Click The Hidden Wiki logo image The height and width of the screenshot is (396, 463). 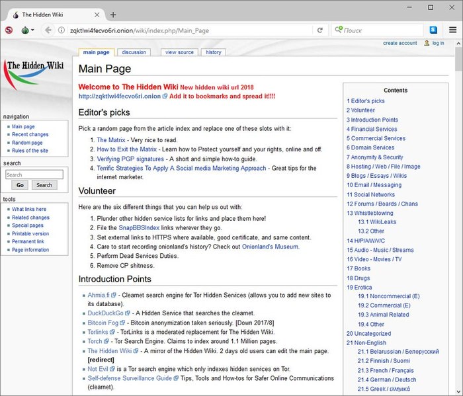click(x=33, y=75)
